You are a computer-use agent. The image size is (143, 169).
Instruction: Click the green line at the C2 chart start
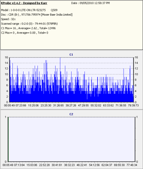(x=8, y=139)
